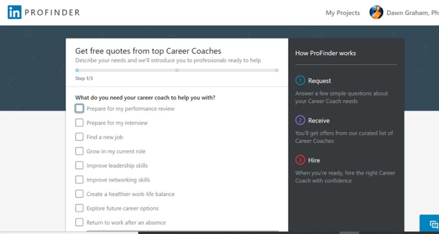Enable "Grow in my current role"

pos(80,151)
